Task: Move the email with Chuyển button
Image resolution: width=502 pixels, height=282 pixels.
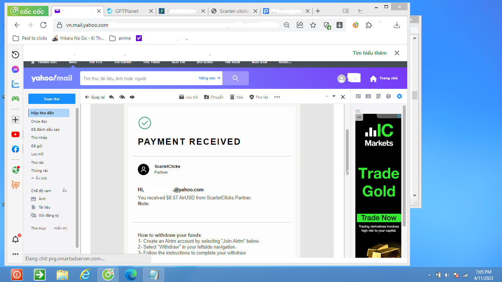Action: 214,97
